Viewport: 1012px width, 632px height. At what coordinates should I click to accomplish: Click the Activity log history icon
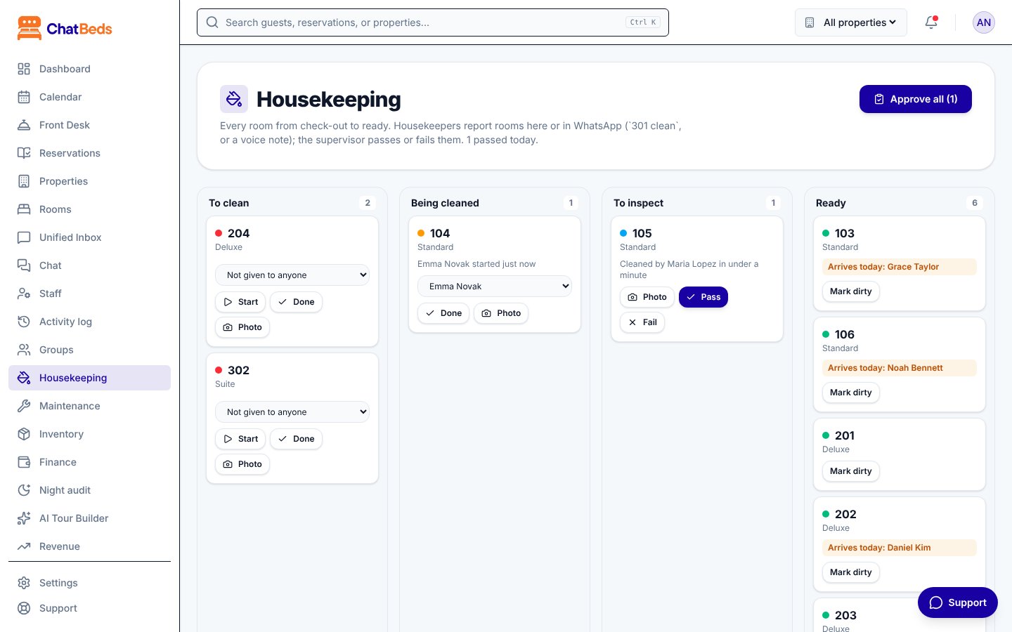click(24, 322)
